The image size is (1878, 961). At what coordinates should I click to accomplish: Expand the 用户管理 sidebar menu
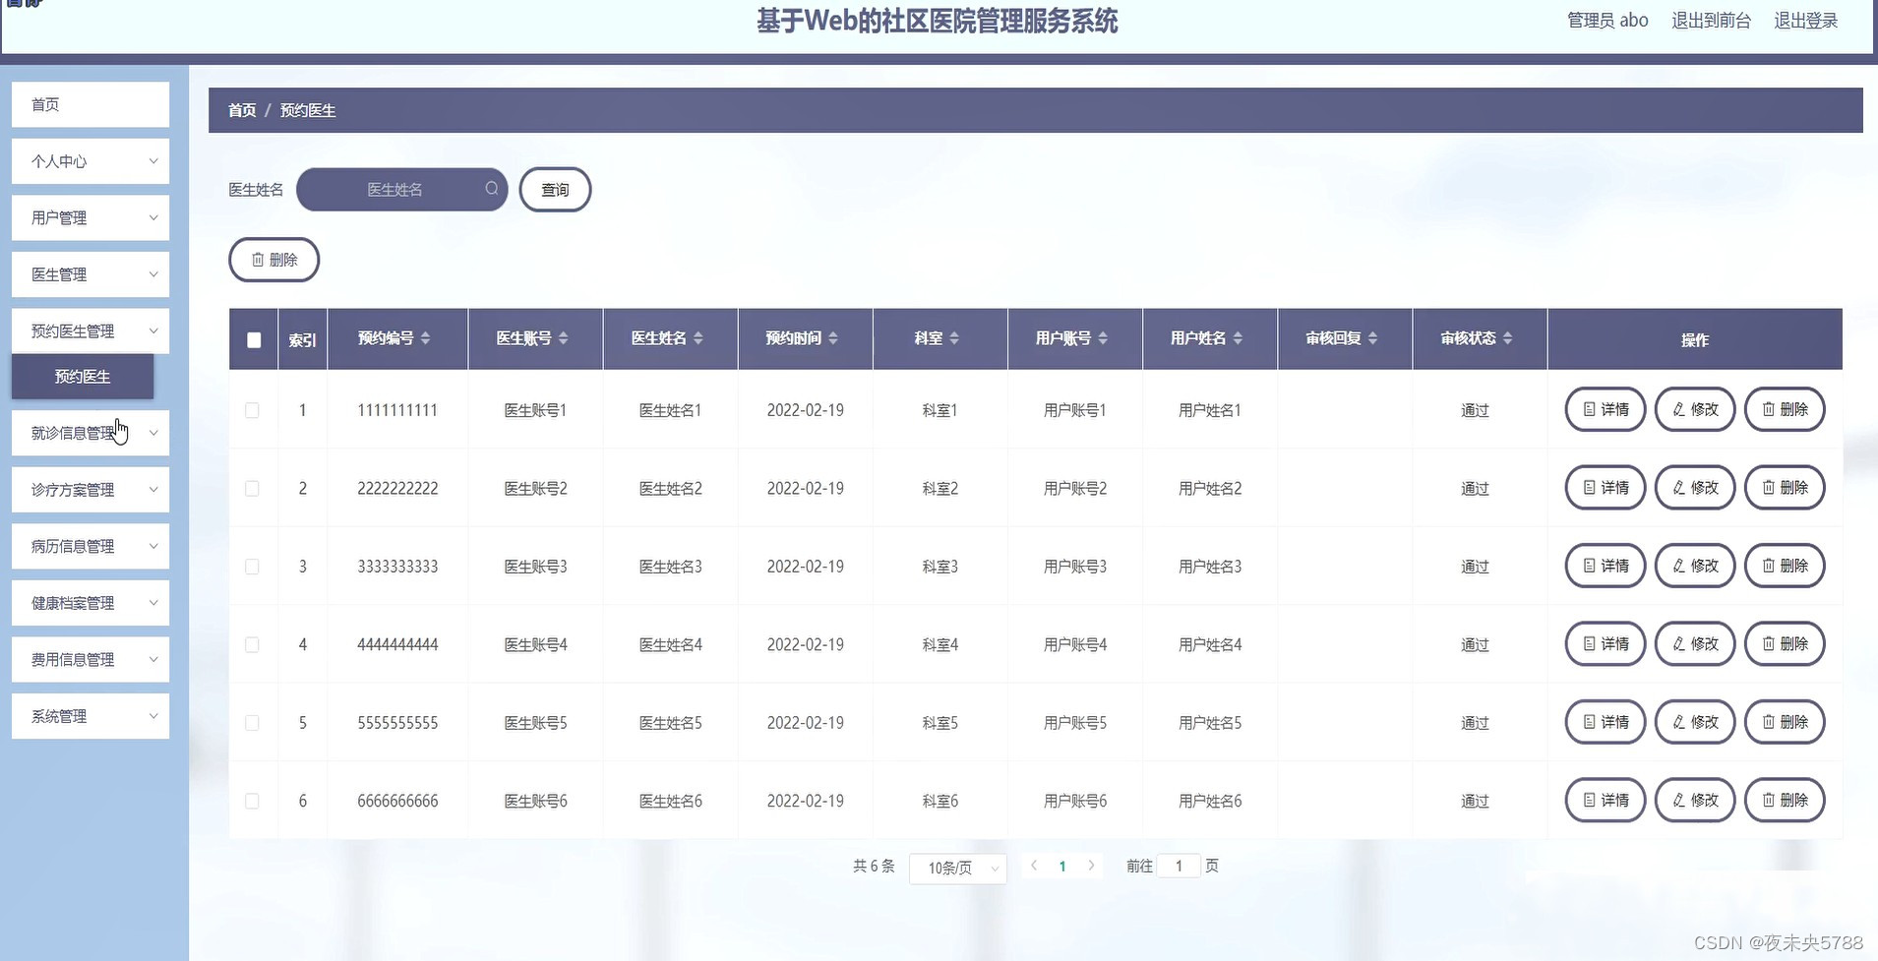click(91, 217)
